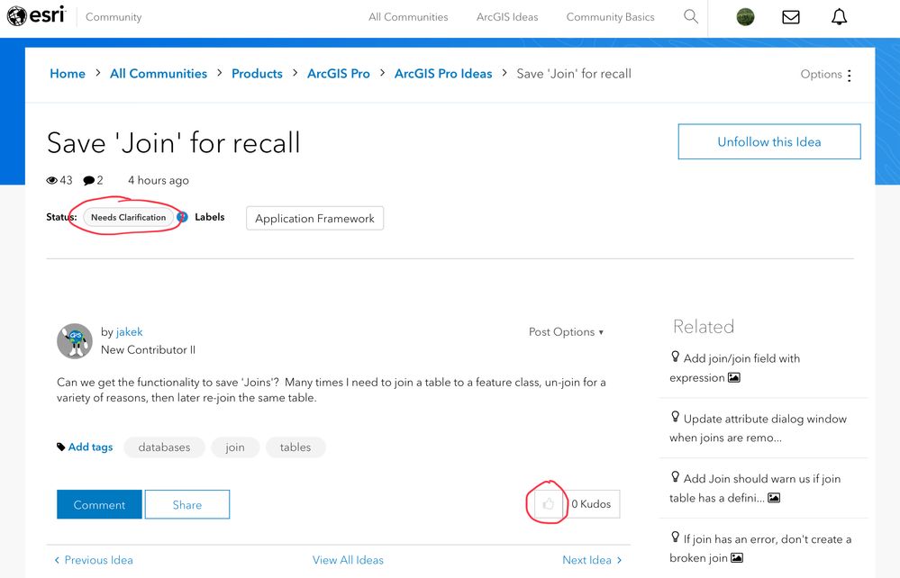The image size is (900, 578).
Task: Open the ArcGIS Pro Ideas breadcrumb
Action: (443, 74)
